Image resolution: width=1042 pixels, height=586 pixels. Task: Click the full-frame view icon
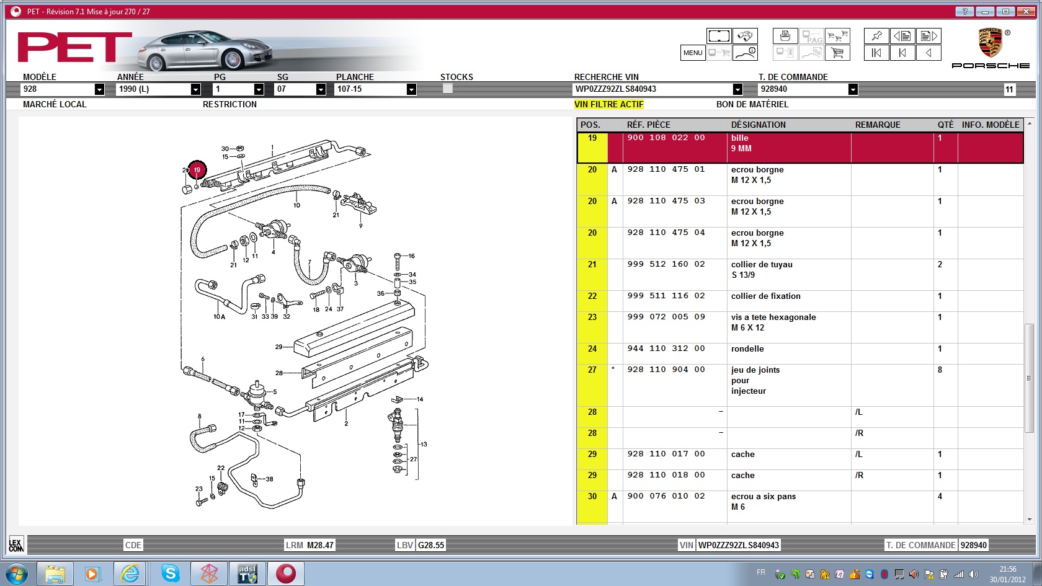(719, 36)
